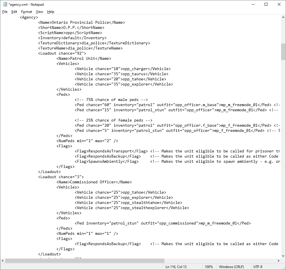
Task: Click the opp_stealthexplorer vehicle line
Action: pos(132,208)
